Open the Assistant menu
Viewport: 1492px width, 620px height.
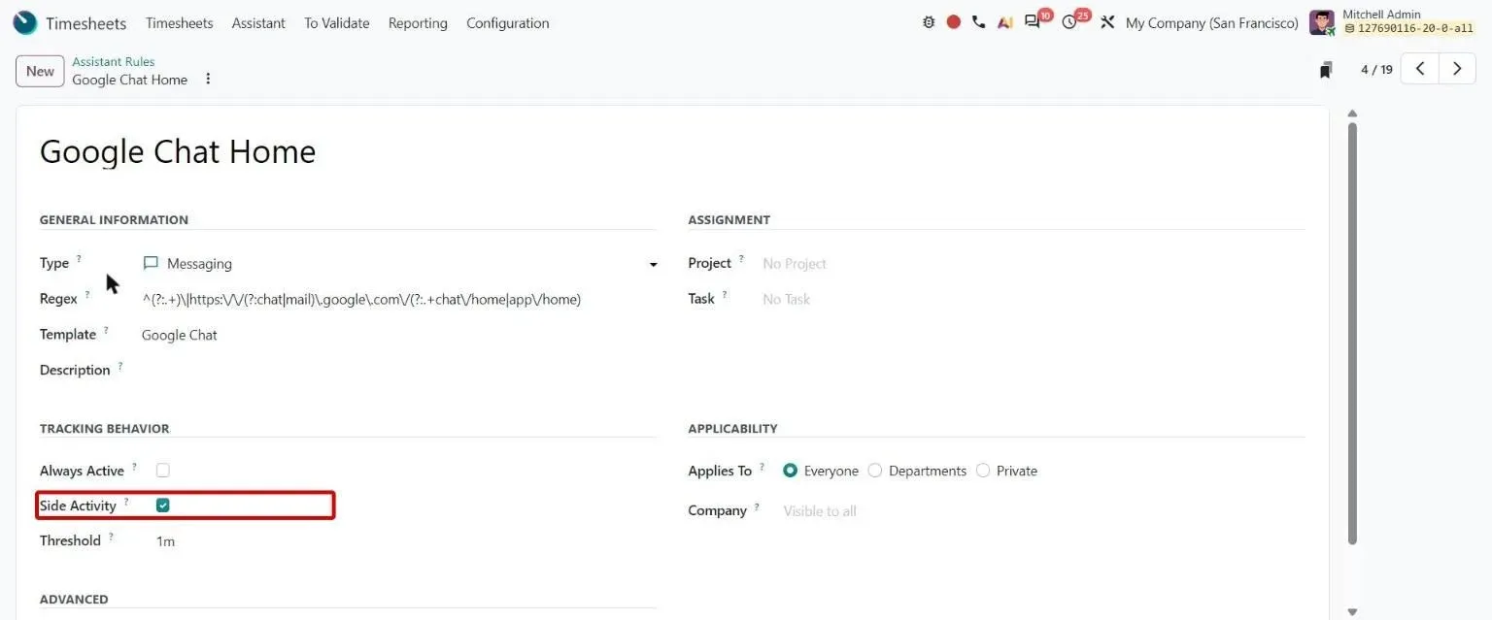(x=258, y=22)
